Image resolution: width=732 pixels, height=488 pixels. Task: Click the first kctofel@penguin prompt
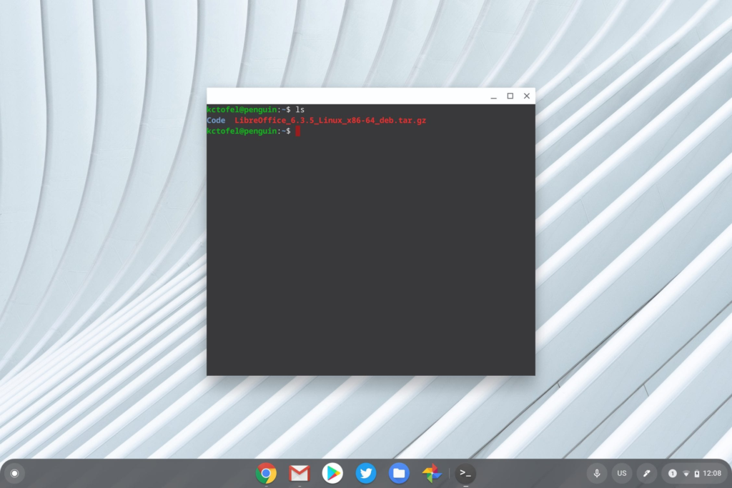(x=249, y=109)
